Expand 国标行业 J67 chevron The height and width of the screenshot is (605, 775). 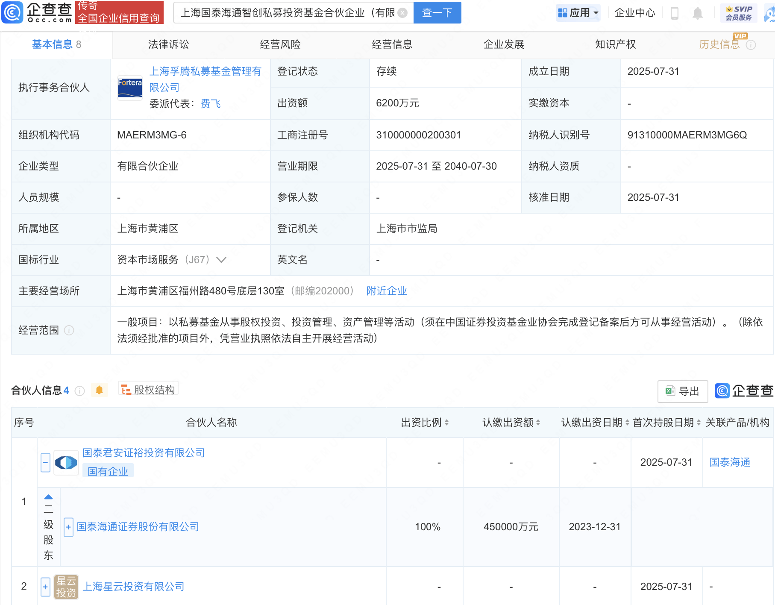pyautogui.click(x=221, y=260)
